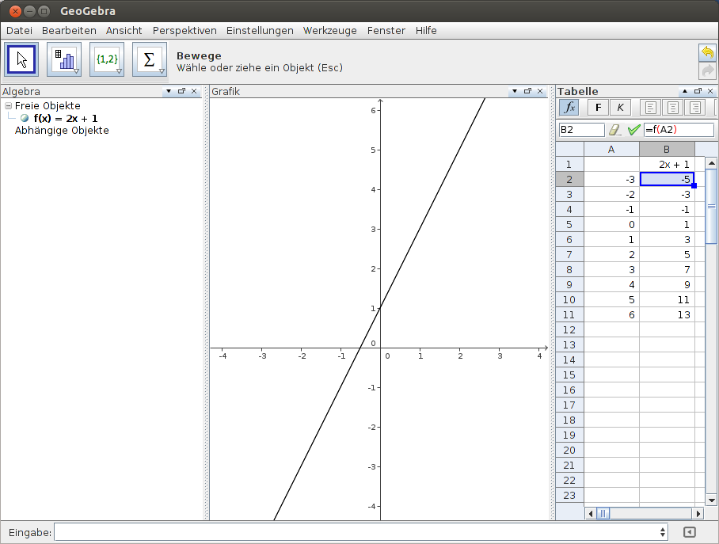Click the green checkmark to confirm the formula
719x544 pixels.
(x=633, y=130)
